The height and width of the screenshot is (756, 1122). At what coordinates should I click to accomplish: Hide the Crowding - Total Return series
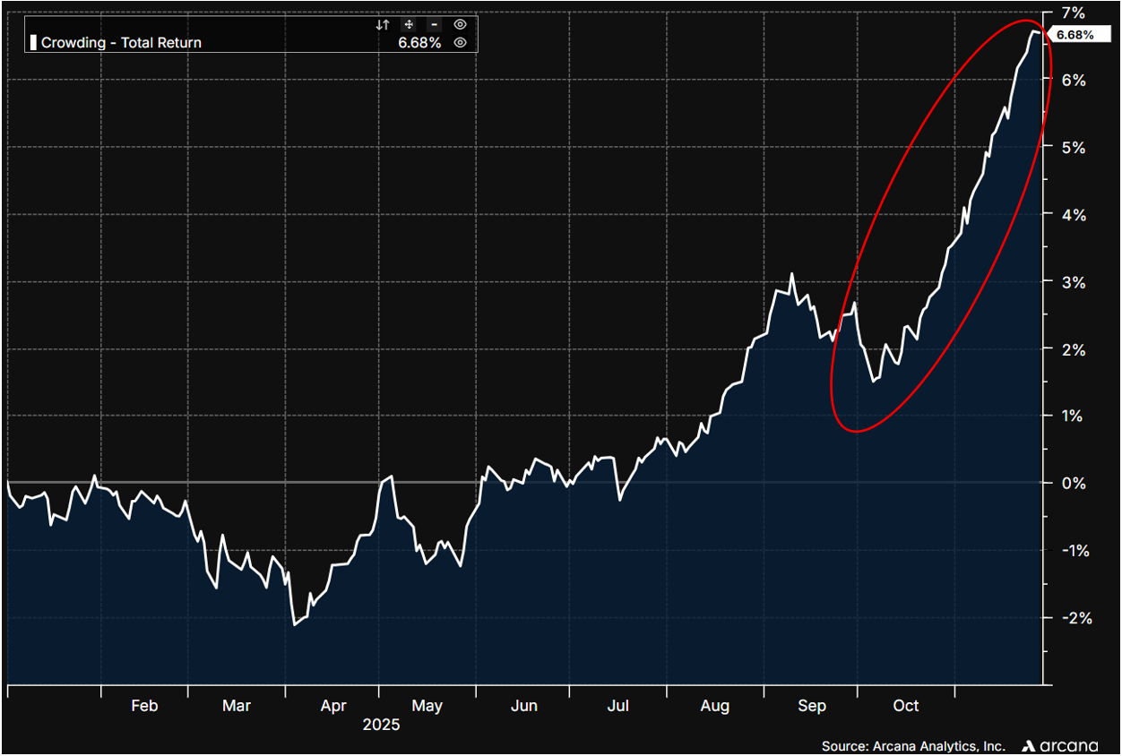tap(460, 43)
